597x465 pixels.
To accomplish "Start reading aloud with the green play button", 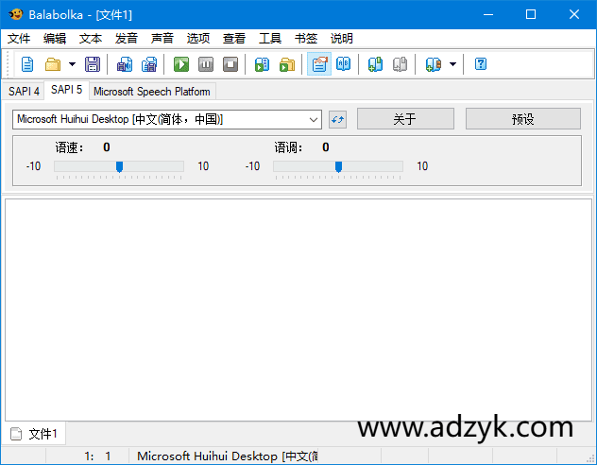I will pos(181,64).
